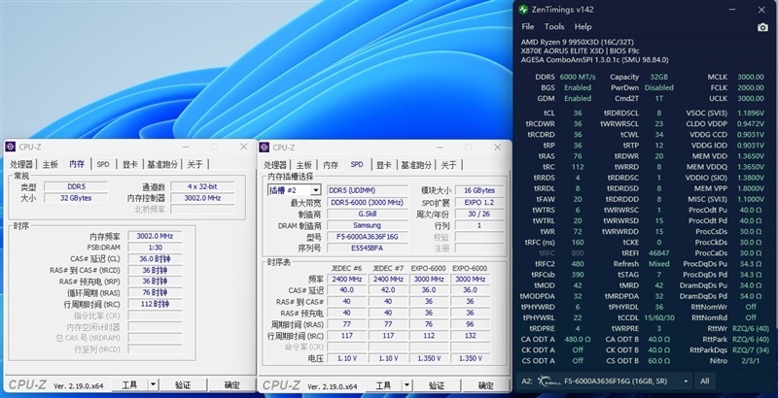Viewport: 778px width, 398px height.
Task: Expand the 工具 dropdown arrow in right CPU-Z
Action: click(x=407, y=385)
